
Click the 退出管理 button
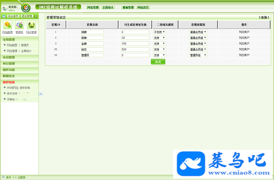point(27,16)
